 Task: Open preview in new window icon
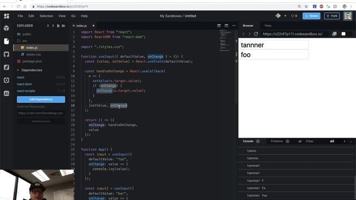(x=334, y=34)
